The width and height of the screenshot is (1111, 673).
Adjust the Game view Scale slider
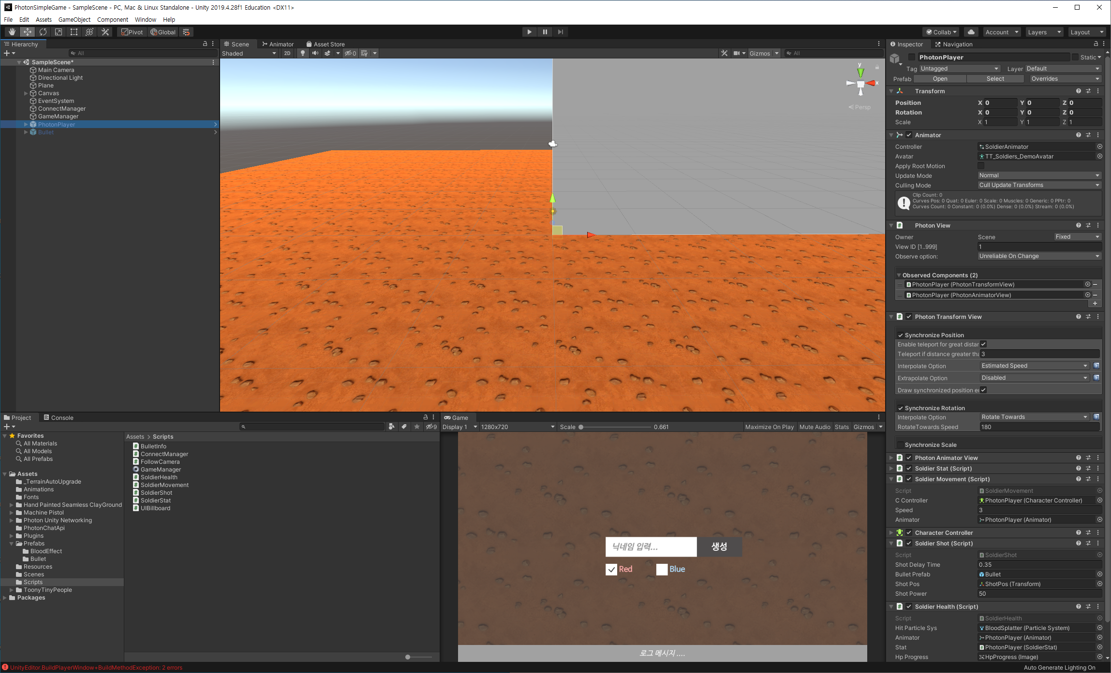[581, 427]
